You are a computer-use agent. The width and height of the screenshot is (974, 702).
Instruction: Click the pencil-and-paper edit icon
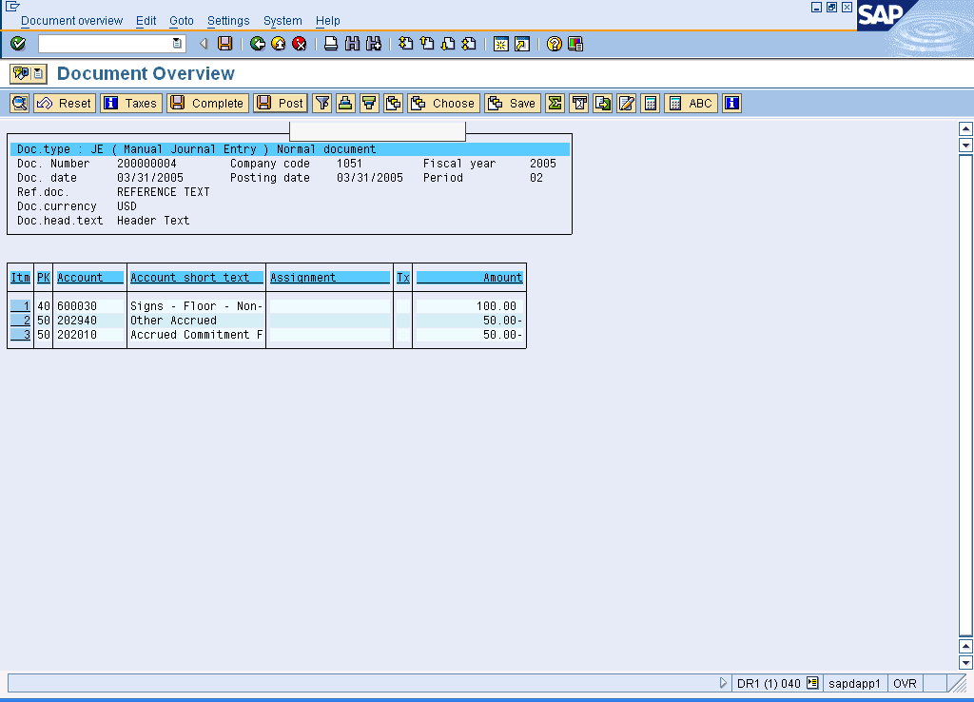coord(626,103)
